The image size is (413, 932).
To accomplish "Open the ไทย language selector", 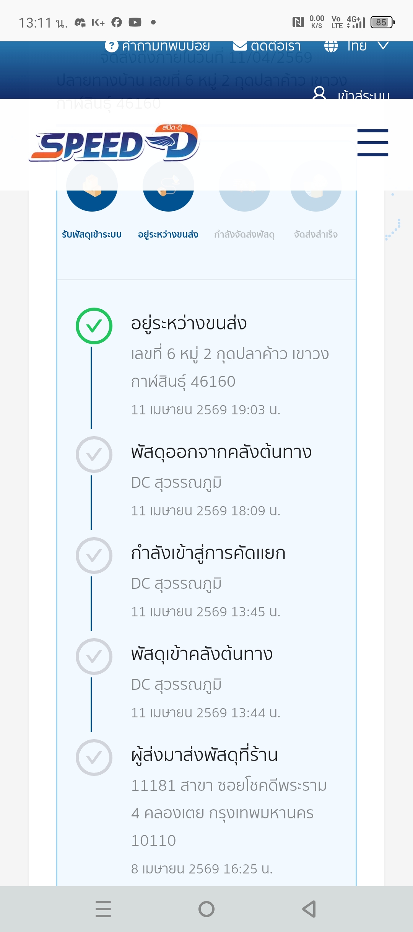I will click(x=357, y=46).
